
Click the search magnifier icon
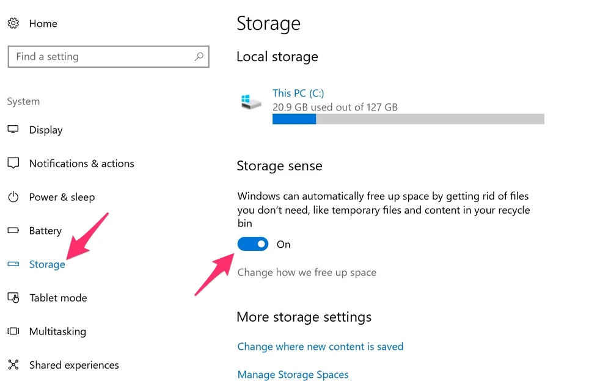199,57
